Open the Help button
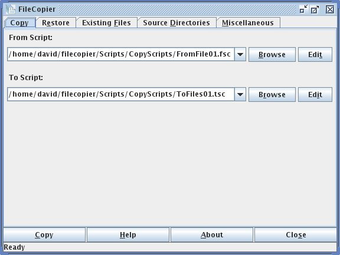 click(128, 234)
